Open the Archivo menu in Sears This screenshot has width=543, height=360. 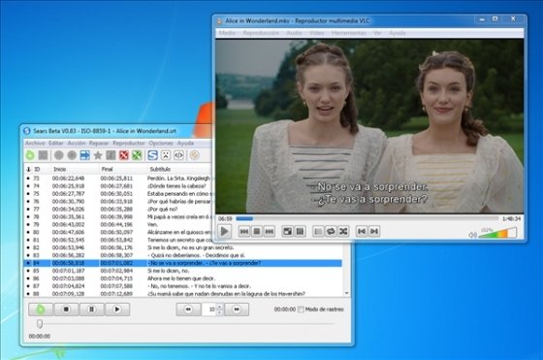[x=35, y=143]
